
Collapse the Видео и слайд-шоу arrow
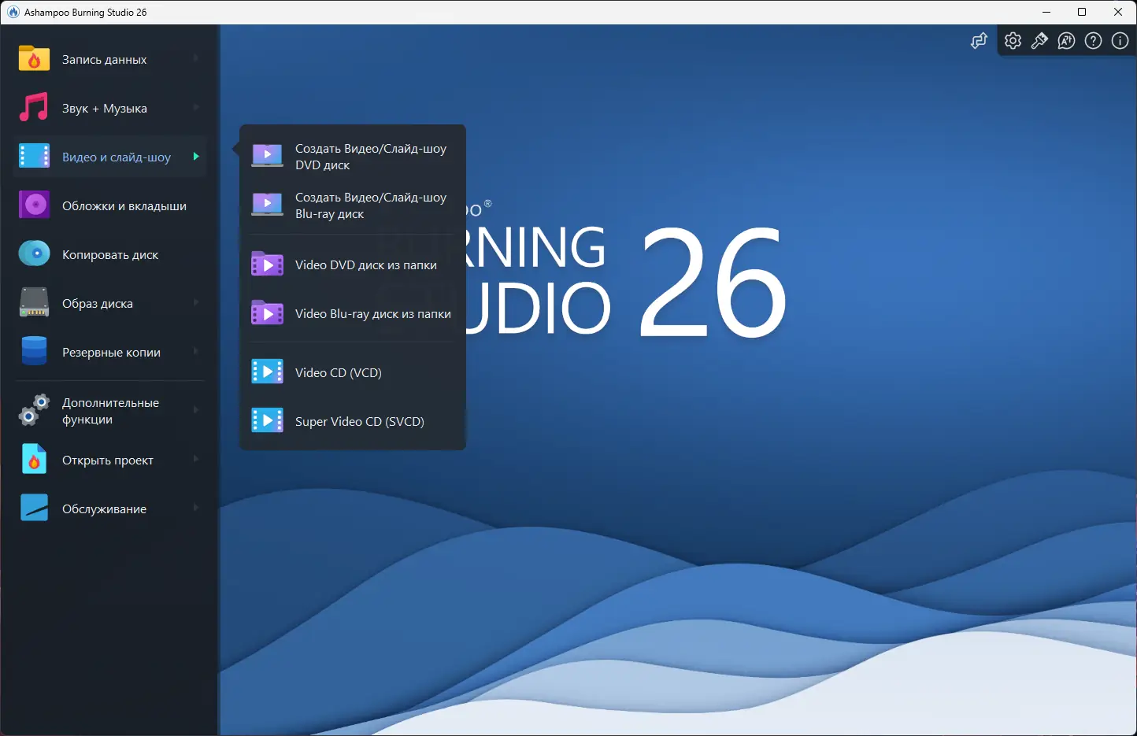(196, 156)
